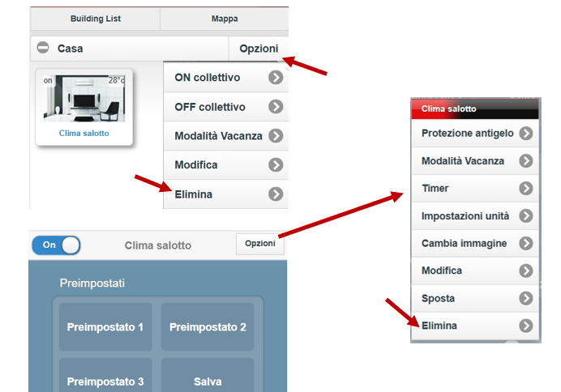Click arrow icon beside ON collettivo
Screen dimensions: 561x392
[x=276, y=78]
